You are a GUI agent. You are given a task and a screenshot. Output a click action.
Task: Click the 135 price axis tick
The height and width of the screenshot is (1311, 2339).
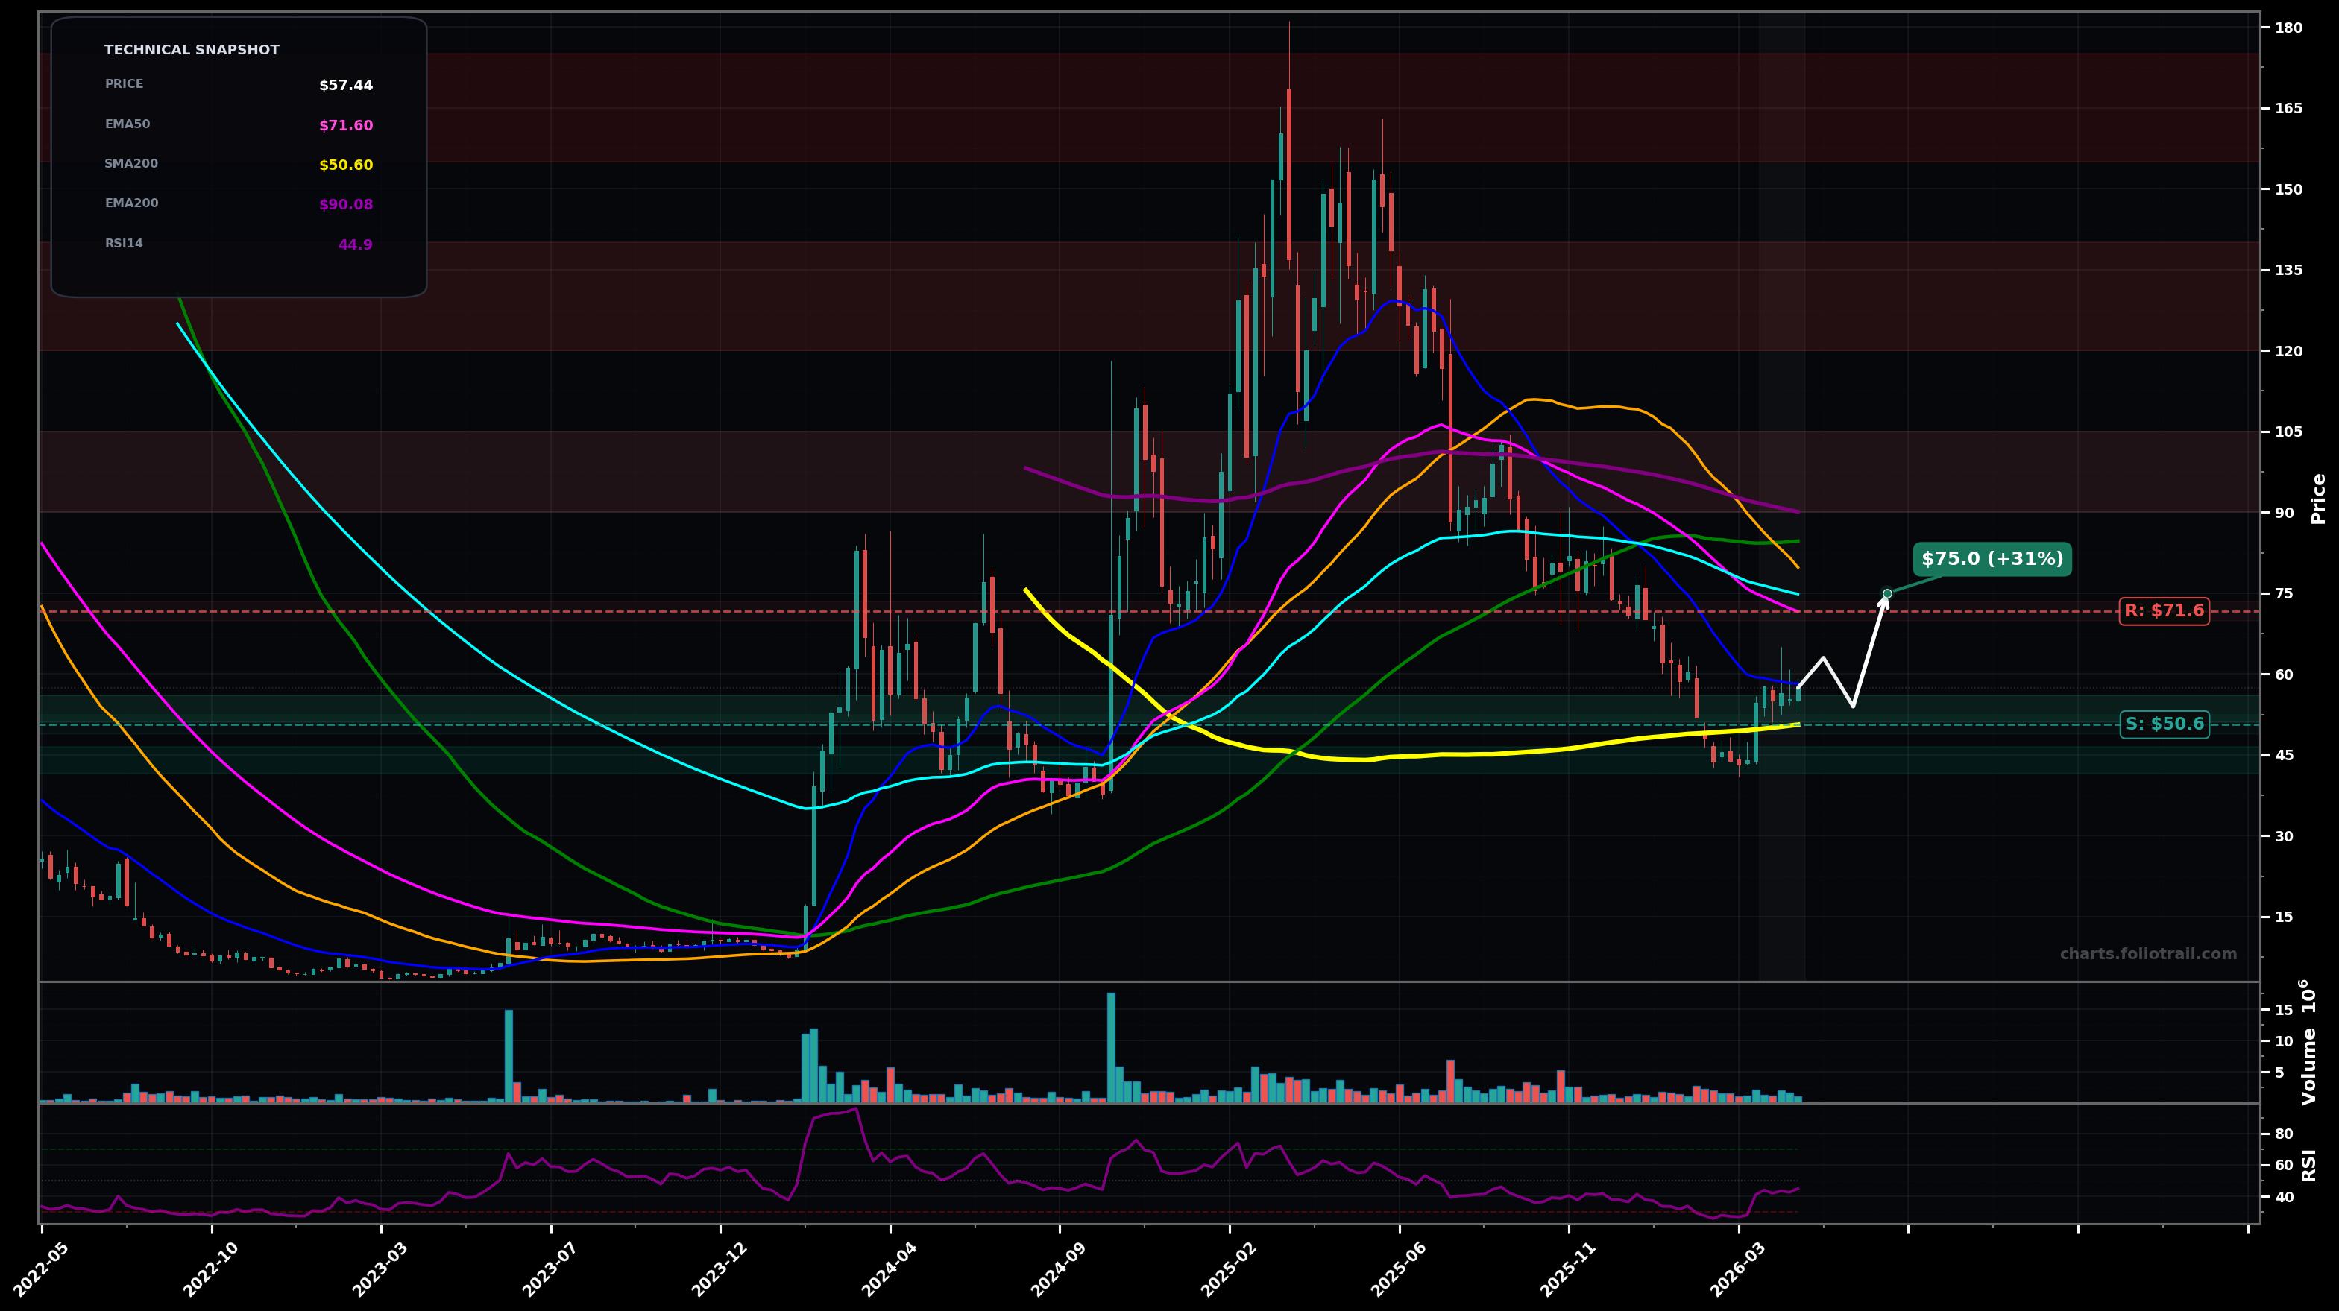click(2288, 271)
